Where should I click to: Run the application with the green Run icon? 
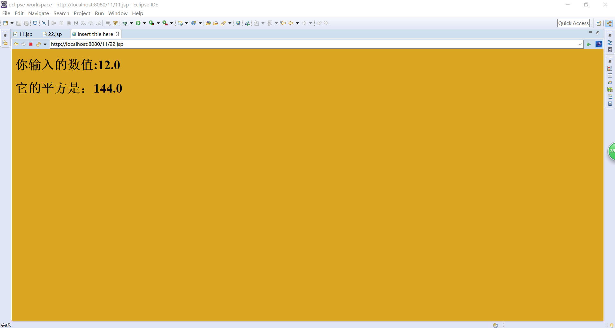[x=139, y=23]
